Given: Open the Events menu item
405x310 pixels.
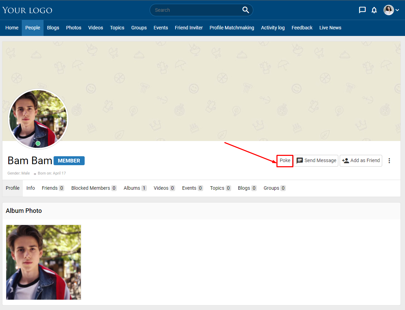Looking at the screenshot, I should click(161, 28).
